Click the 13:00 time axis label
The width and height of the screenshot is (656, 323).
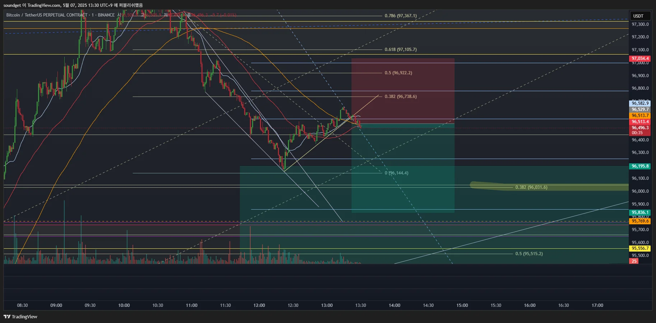pyautogui.click(x=327, y=305)
